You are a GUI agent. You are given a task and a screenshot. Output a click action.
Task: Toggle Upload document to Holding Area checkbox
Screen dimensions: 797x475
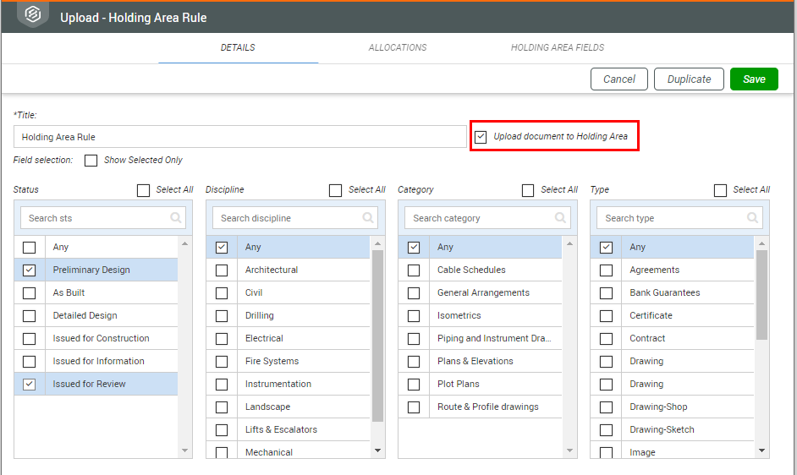pyautogui.click(x=481, y=137)
